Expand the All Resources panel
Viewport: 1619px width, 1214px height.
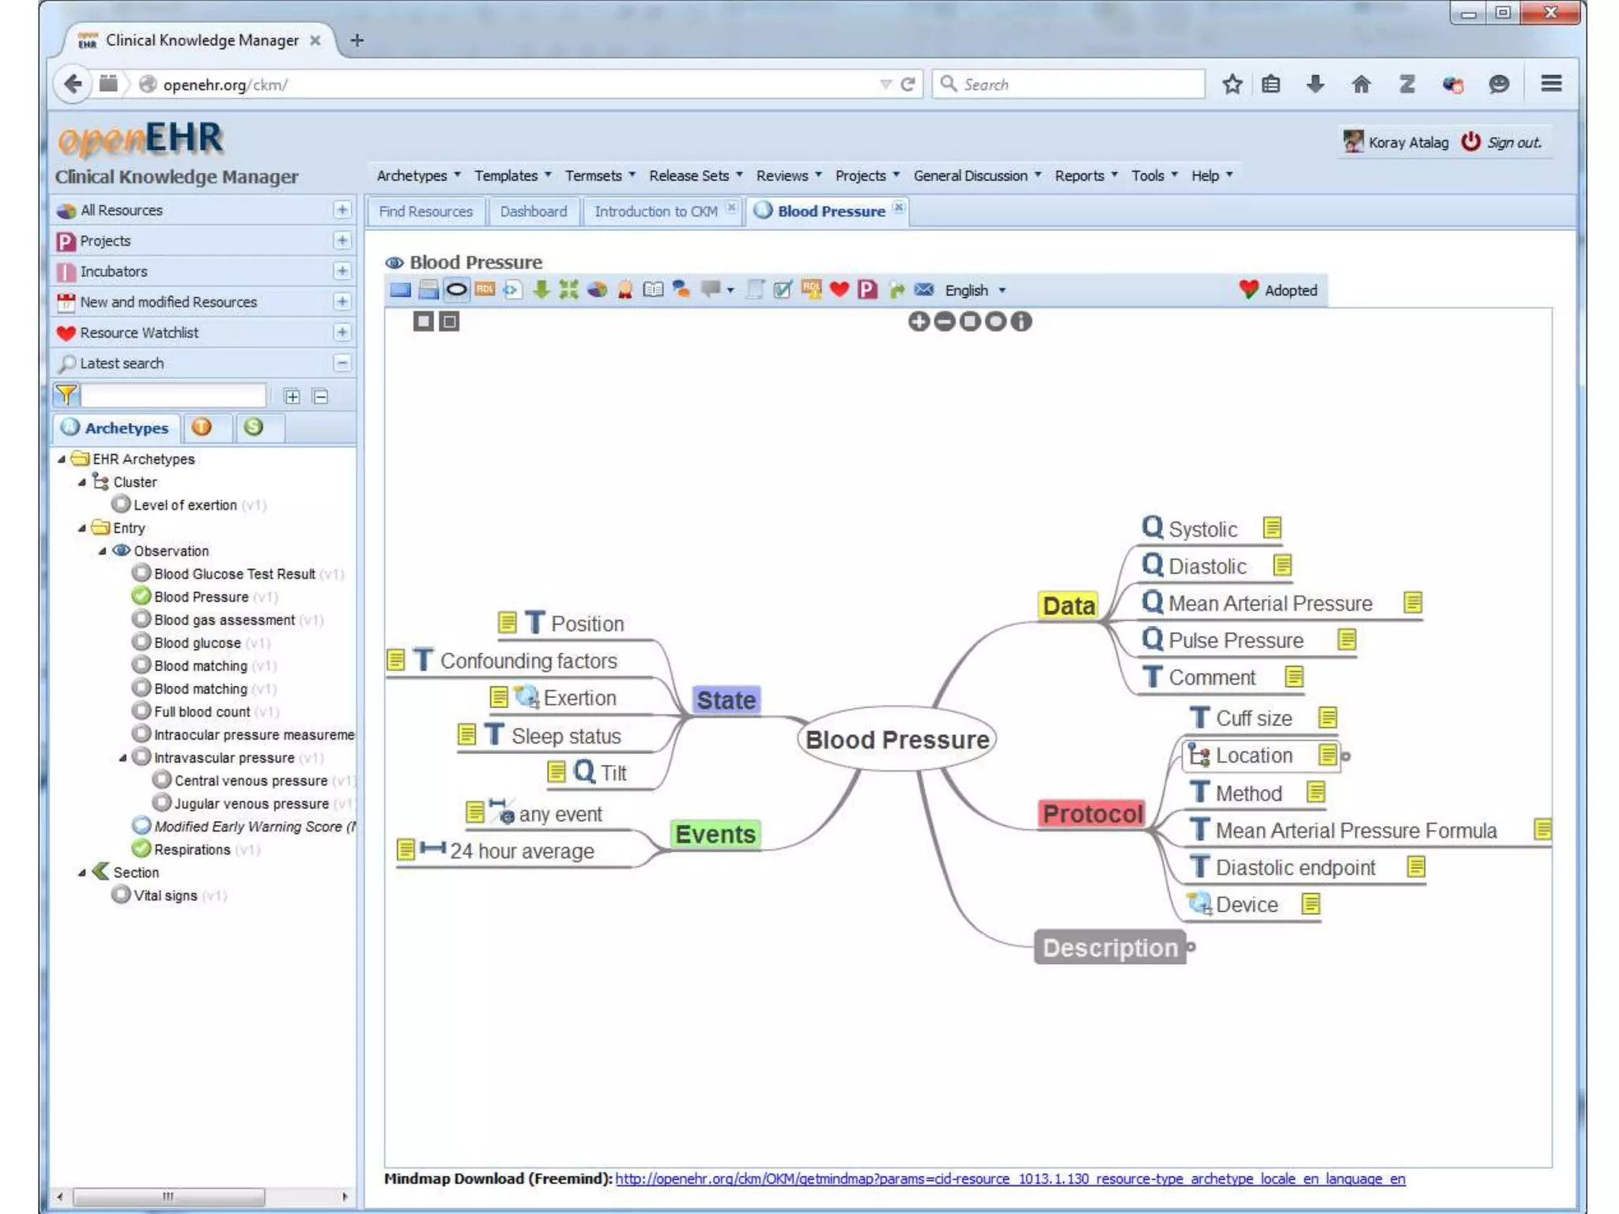342,210
